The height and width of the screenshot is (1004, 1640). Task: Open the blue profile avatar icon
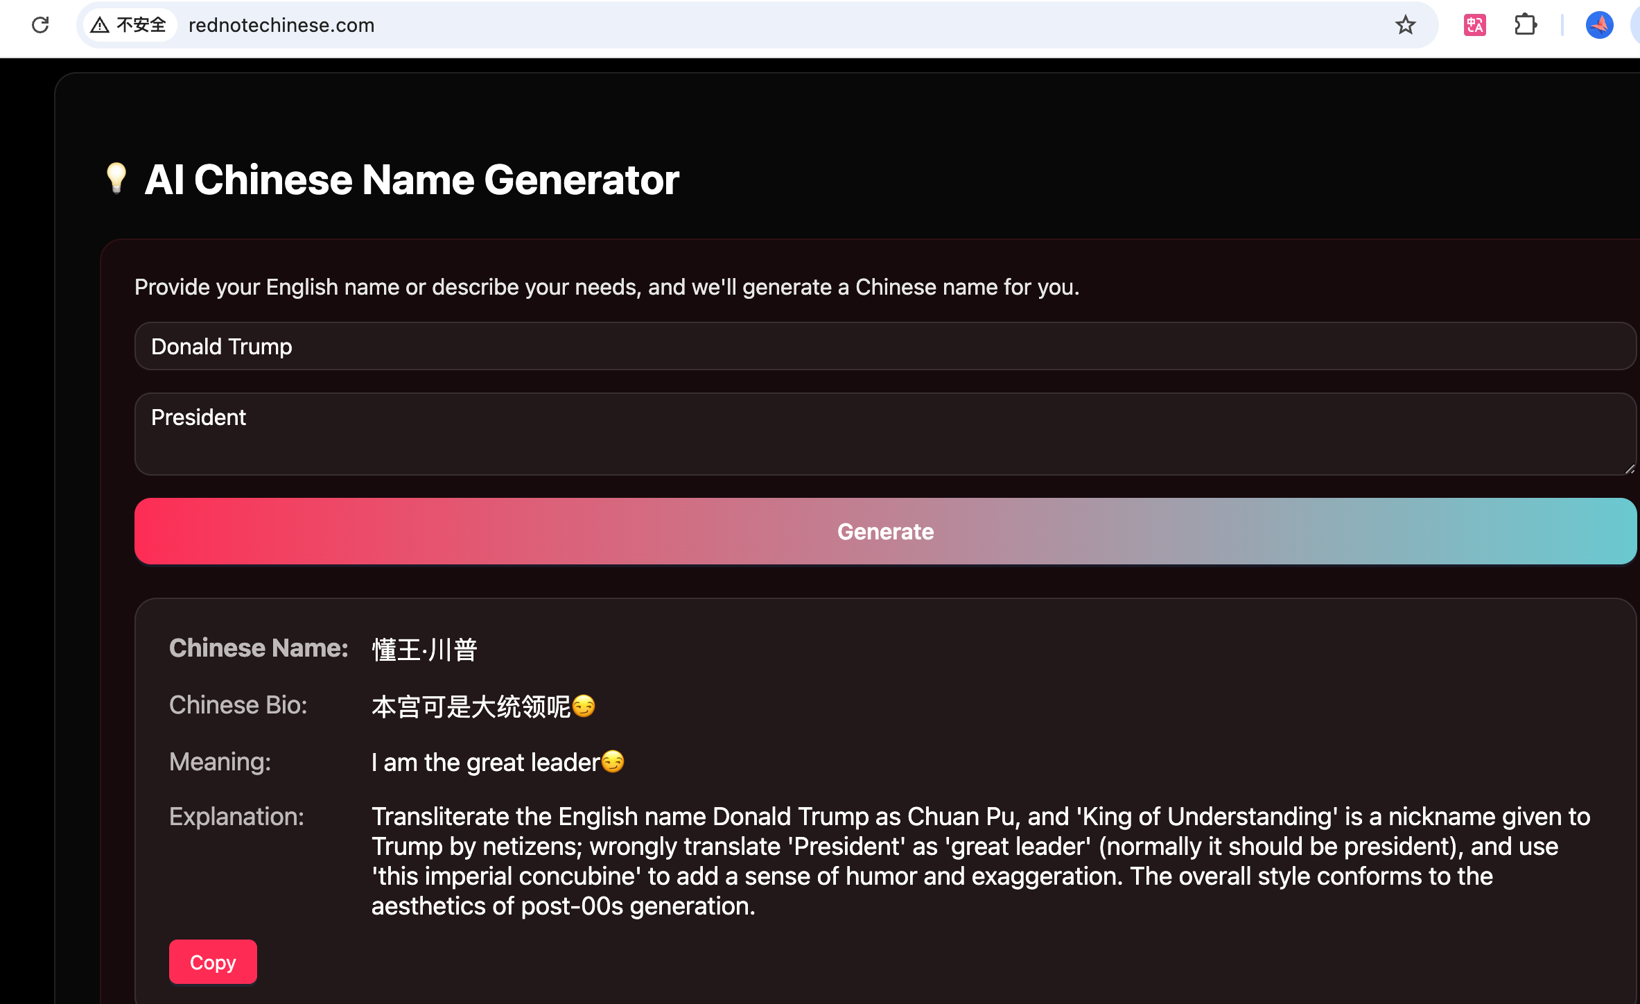pos(1599,25)
